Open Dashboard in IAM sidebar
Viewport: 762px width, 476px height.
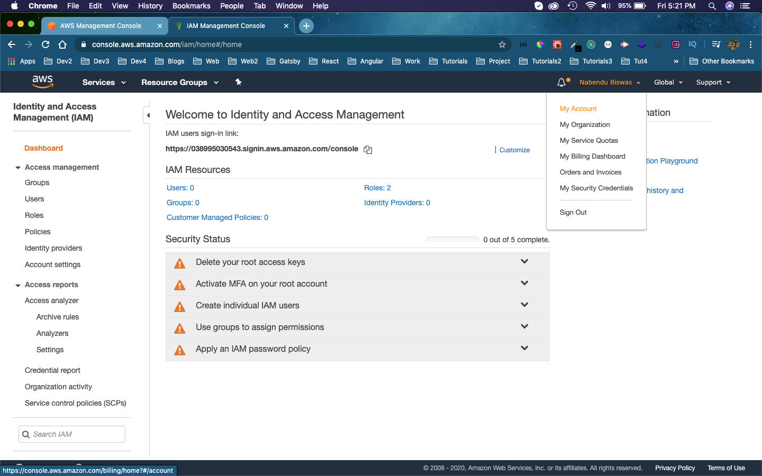pyautogui.click(x=43, y=148)
